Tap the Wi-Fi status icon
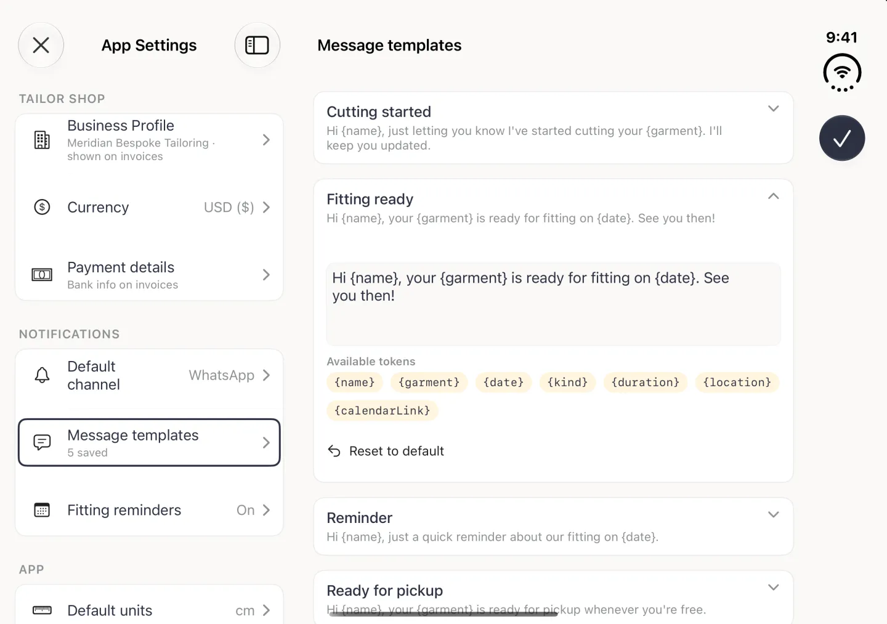Viewport: 887px width, 624px height. point(842,73)
